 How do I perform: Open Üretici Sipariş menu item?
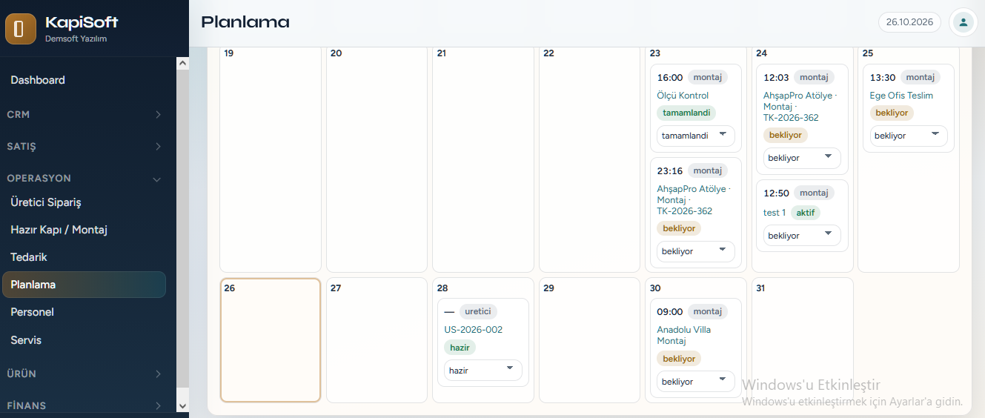point(46,202)
